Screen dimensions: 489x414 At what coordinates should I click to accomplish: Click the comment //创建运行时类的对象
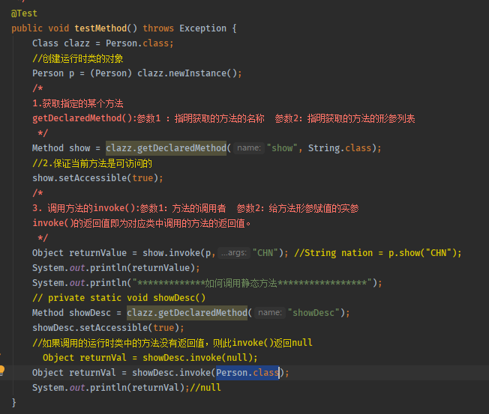[78, 58]
